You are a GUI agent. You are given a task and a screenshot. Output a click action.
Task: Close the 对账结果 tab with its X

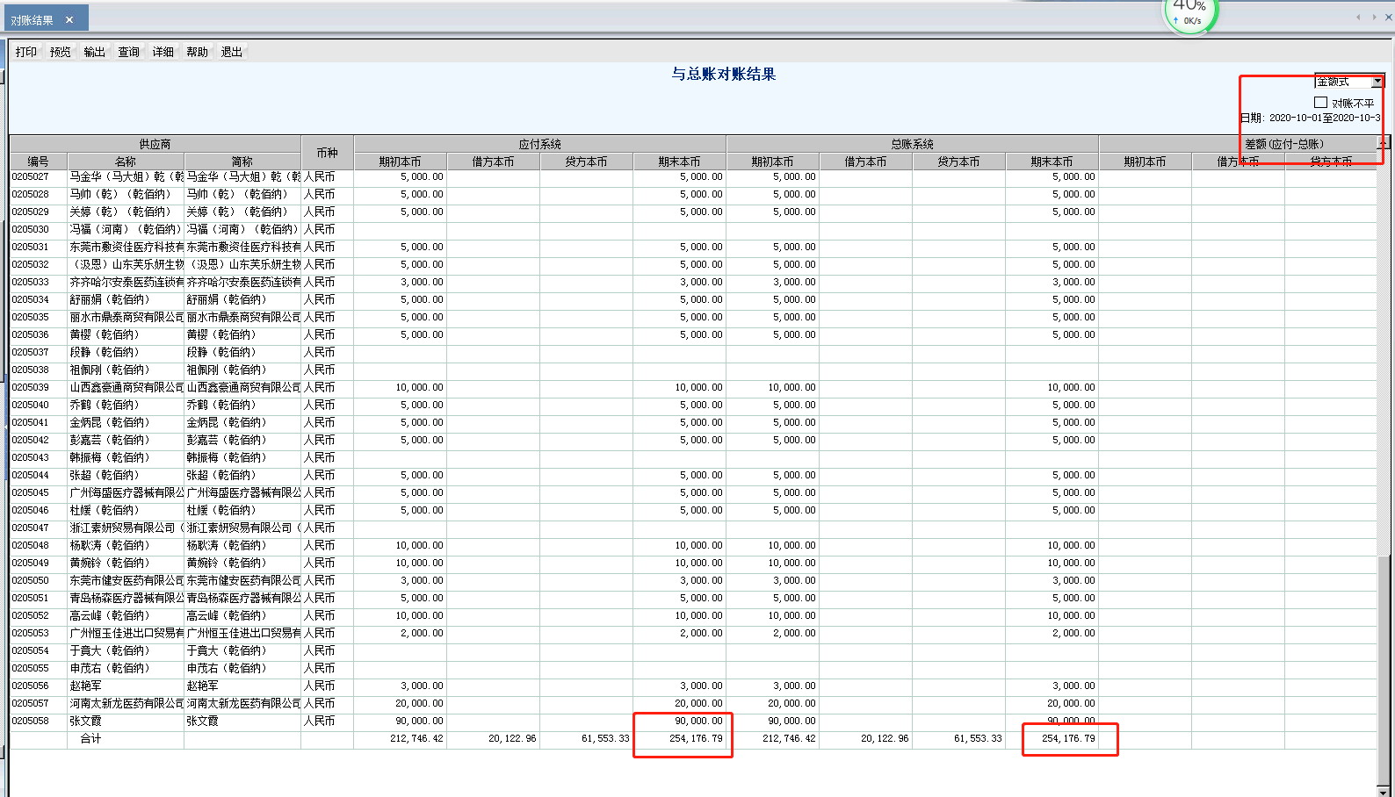(x=69, y=19)
